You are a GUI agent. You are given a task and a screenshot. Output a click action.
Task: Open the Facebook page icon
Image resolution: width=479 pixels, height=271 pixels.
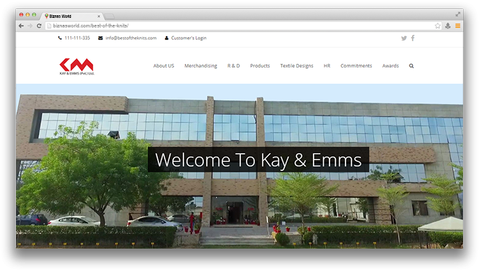(413, 38)
